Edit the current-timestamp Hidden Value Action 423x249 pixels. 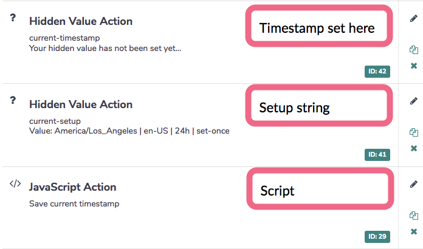pyautogui.click(x=414, y=18)
